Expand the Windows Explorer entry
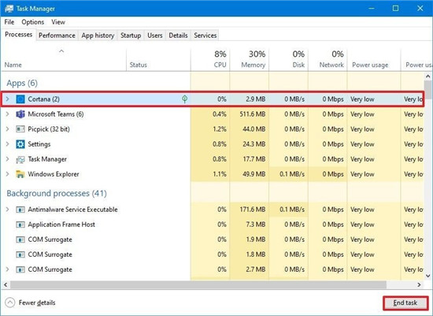Image resolution: width=433 pixels, height=316 pixels. (7, 174)
